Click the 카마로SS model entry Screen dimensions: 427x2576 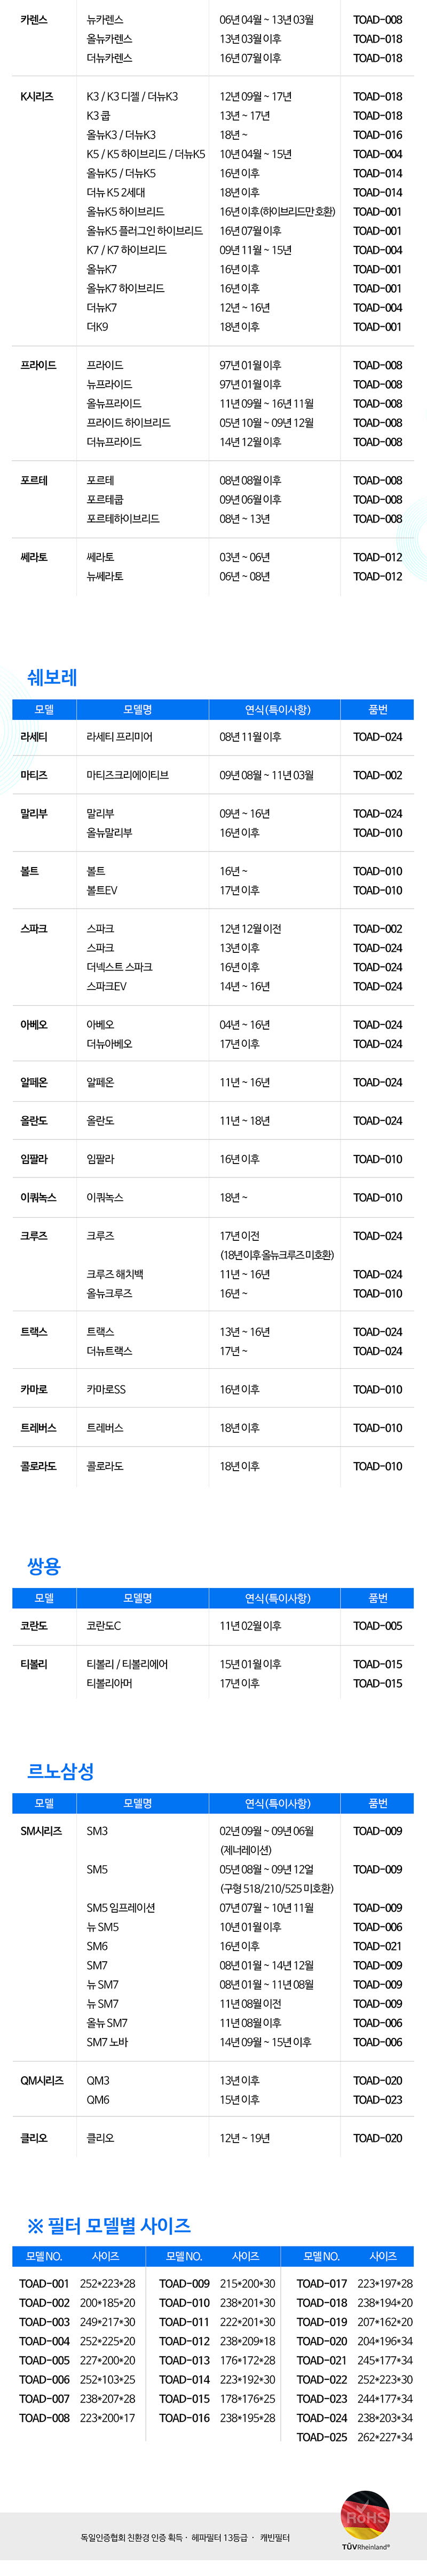[x=106, y=1389]
